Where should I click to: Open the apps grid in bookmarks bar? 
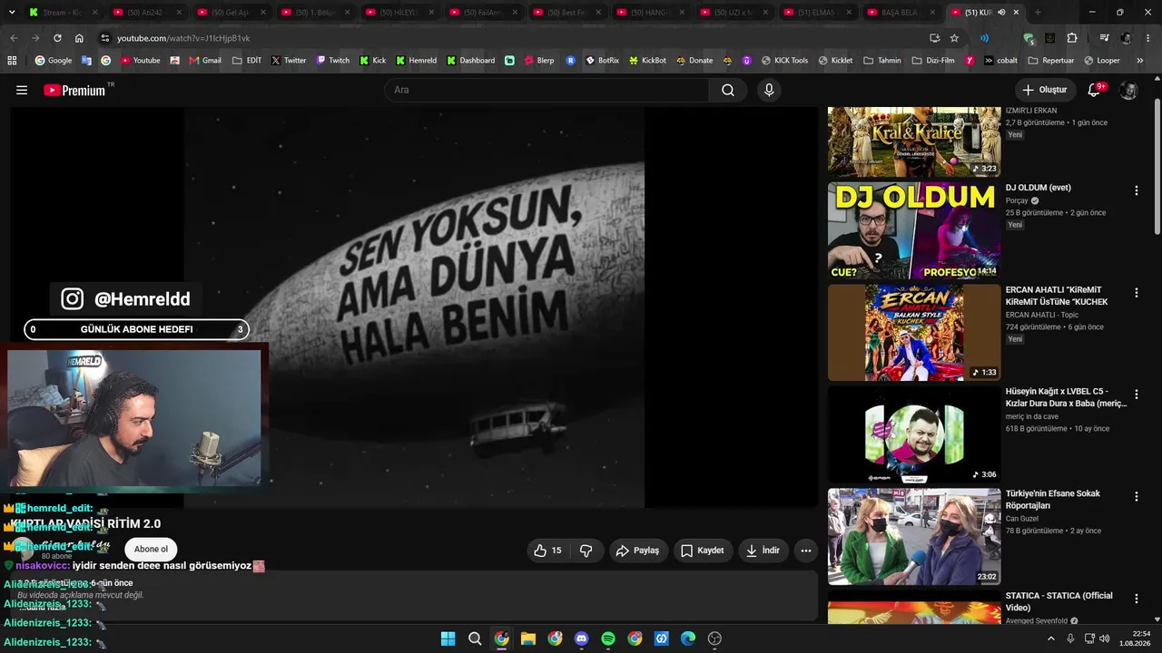[x=12, y=61]
